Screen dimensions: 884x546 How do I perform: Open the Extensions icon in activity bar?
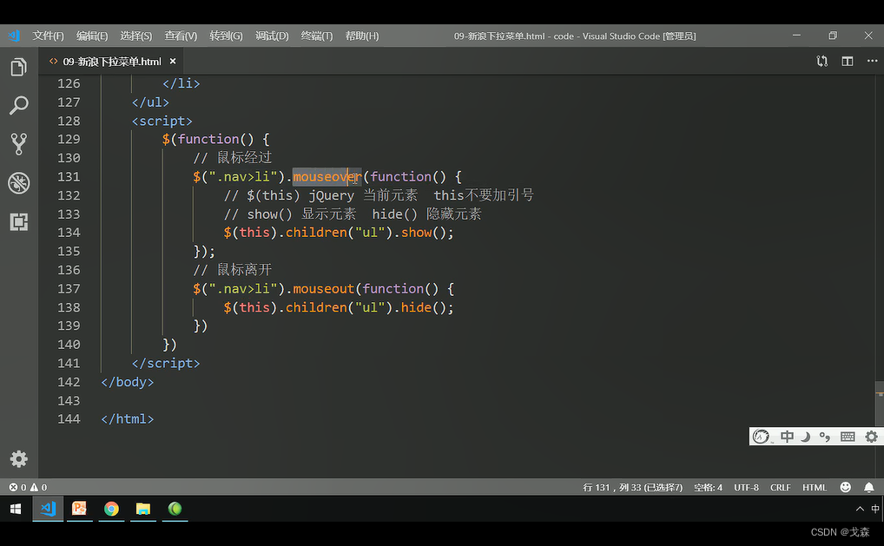[18, 221]
